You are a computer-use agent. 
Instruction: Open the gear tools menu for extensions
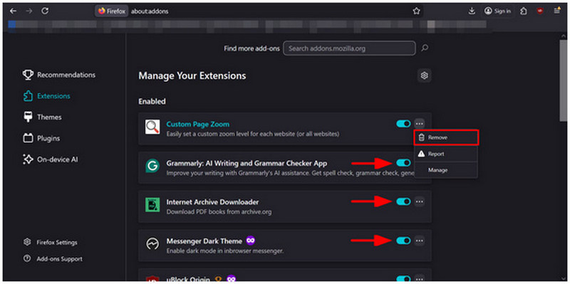[424, 75]
